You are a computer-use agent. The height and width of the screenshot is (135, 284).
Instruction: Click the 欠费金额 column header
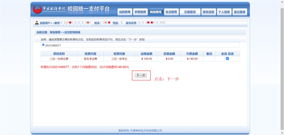tap(192, 54)
